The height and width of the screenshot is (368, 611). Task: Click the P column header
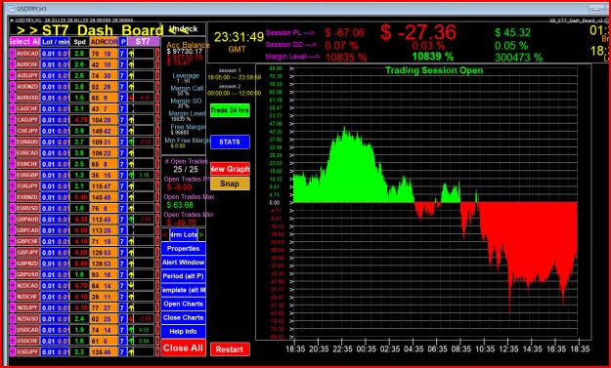click(x=123, y=42)
